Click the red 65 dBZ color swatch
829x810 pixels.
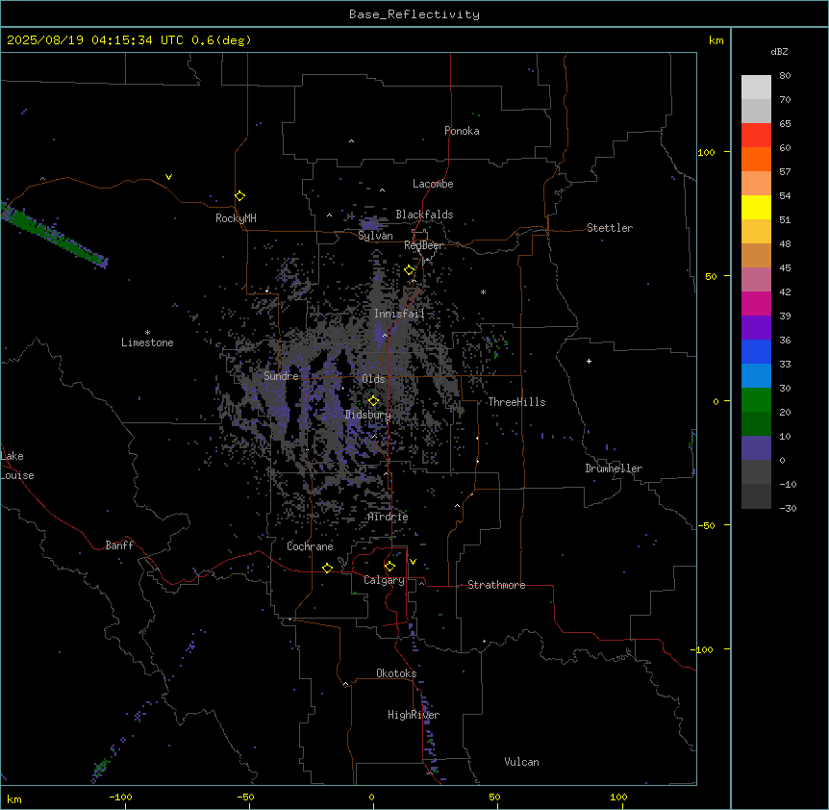coord(756,135)
